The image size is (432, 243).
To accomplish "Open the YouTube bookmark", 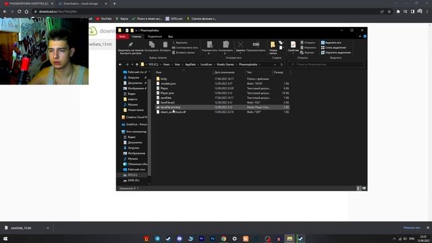I will click(x=103, y=19).
